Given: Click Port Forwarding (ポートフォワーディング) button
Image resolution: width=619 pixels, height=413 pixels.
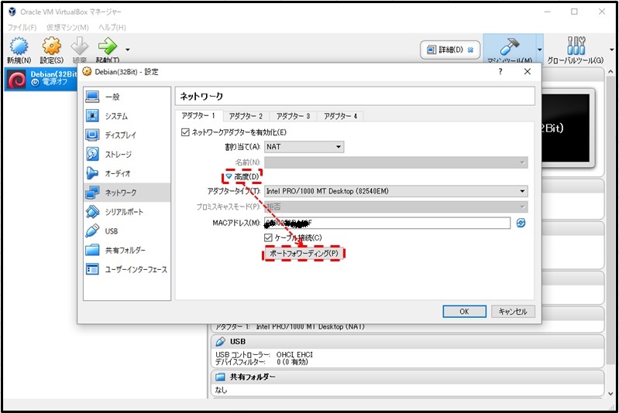Looking at the screenshot, I should [304, 254].
